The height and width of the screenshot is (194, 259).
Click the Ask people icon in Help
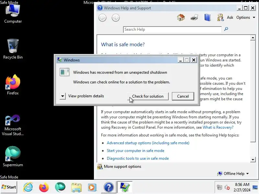[x=220, y=17]
